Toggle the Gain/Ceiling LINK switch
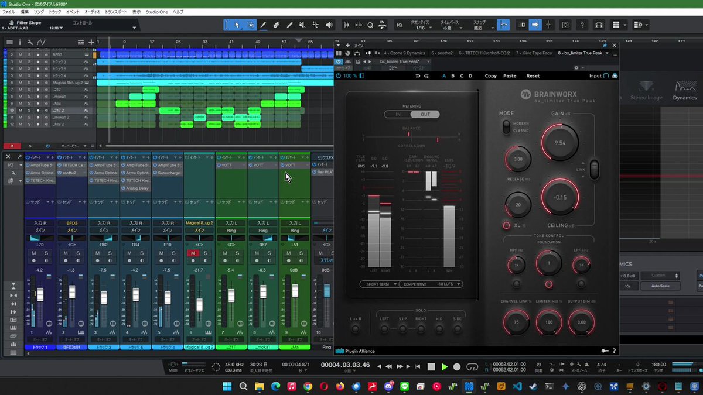703x395 pixels. point(595,169)
